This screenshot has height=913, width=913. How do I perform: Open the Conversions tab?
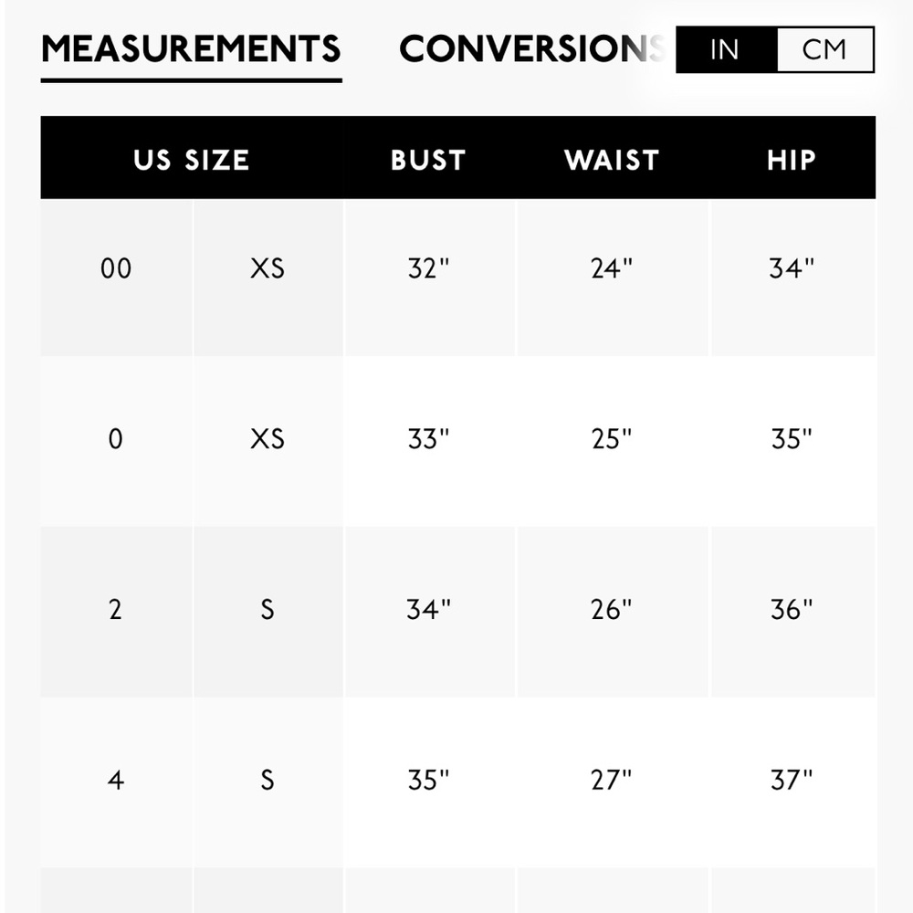tap(531, 49)
